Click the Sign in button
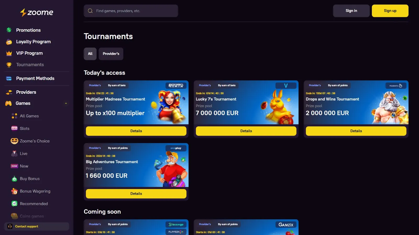 (351, 11)
